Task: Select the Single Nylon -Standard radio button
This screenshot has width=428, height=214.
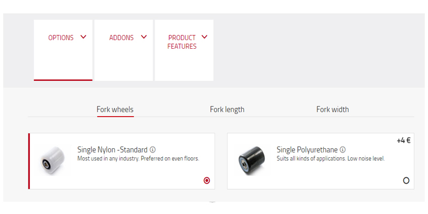Action: (207, 181)
